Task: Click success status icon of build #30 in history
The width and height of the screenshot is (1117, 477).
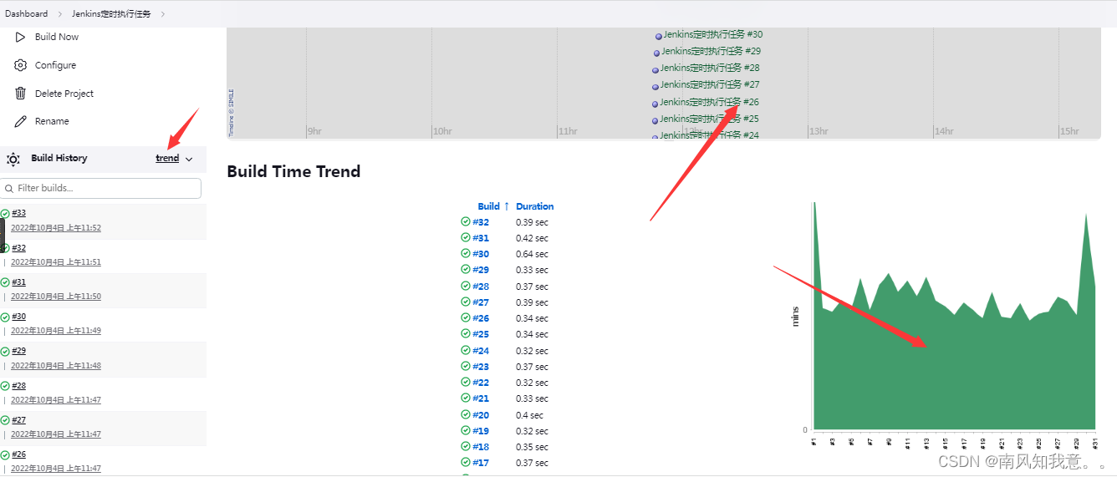Action: (x=5, y=317)
